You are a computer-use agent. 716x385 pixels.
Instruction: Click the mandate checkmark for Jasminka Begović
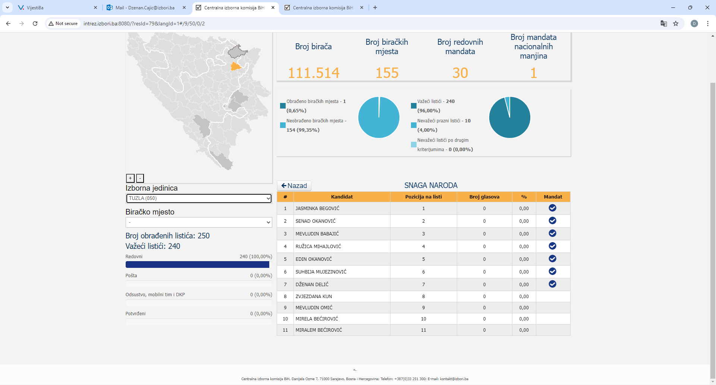tap(552, 208)
